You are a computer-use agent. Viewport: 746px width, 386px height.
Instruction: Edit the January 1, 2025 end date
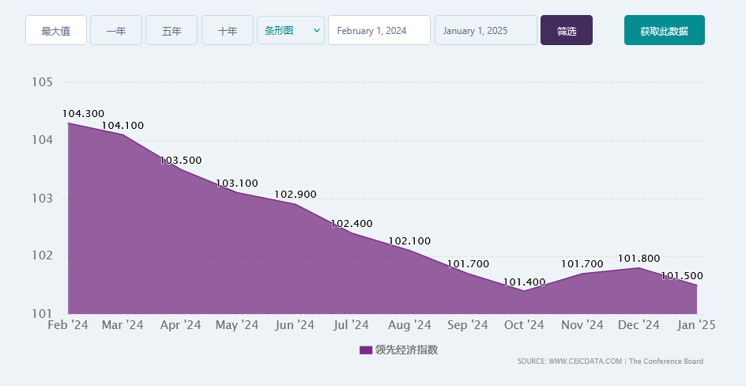pyautogui.click(x=485, y=31)
